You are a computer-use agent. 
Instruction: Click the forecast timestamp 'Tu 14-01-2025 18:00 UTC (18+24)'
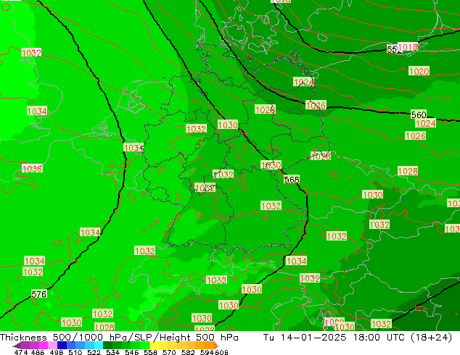tap(358, 338)
